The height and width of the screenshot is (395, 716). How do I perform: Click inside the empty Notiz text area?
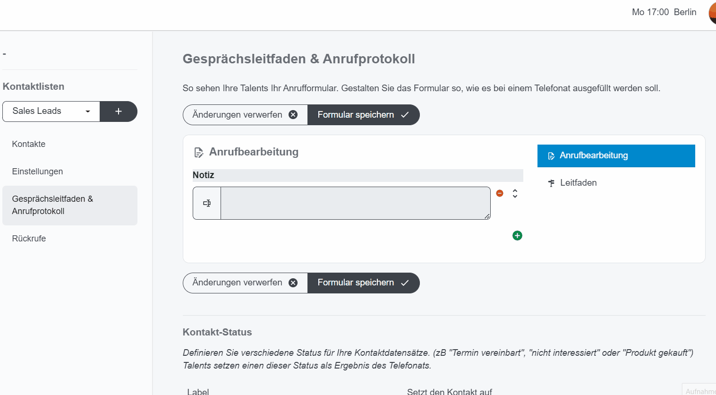354,203
